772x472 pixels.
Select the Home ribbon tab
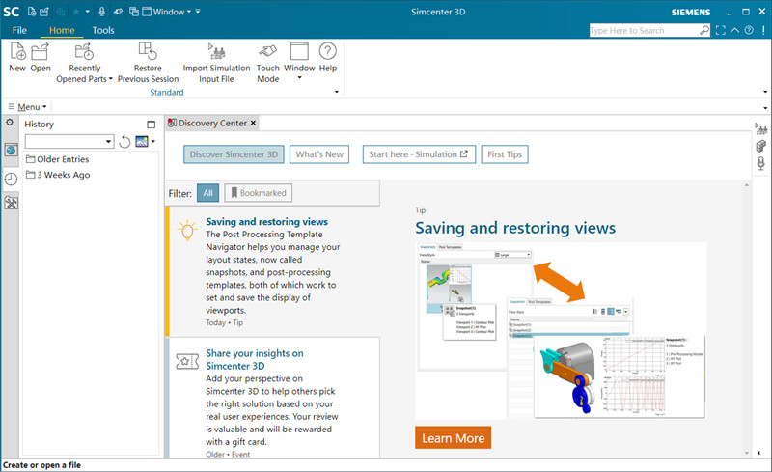click(x=62, y=30)
